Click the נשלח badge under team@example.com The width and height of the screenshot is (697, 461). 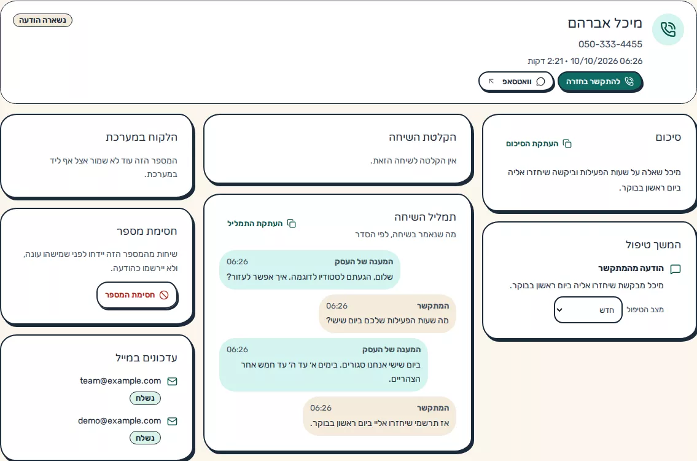coord(145,398)
